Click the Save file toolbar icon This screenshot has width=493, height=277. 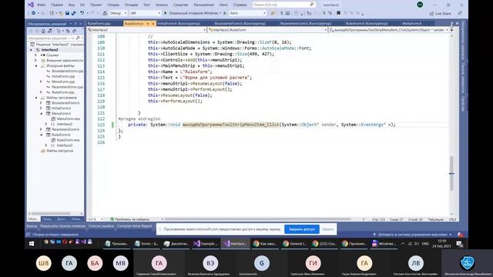pyautogui.click(x=67, y=13)
